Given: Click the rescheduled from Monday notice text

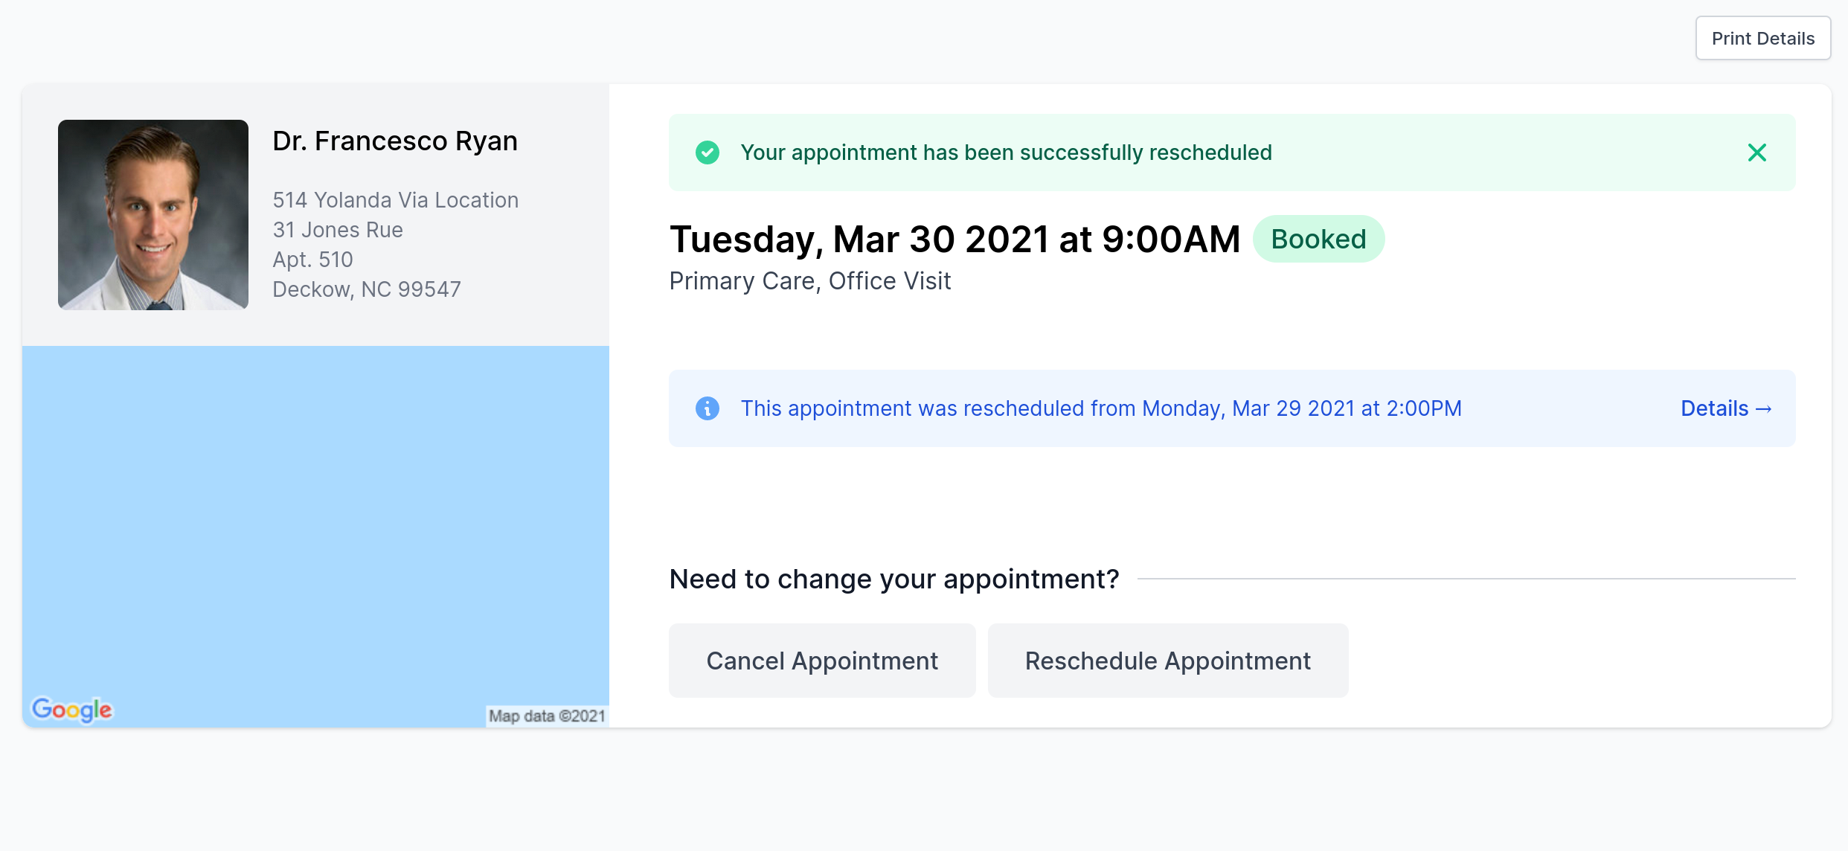Looking at the screenshot, I should [x=1101, y=408].
